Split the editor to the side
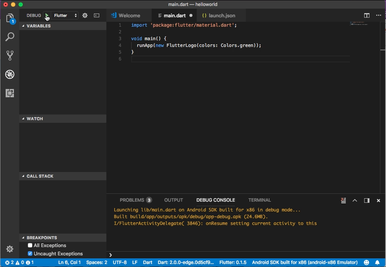This screenshot has width=386, height=267. pos(367,15)
